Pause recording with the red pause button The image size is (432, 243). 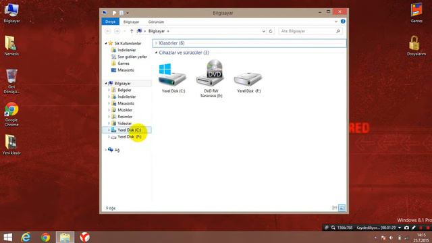pos(421,228)
